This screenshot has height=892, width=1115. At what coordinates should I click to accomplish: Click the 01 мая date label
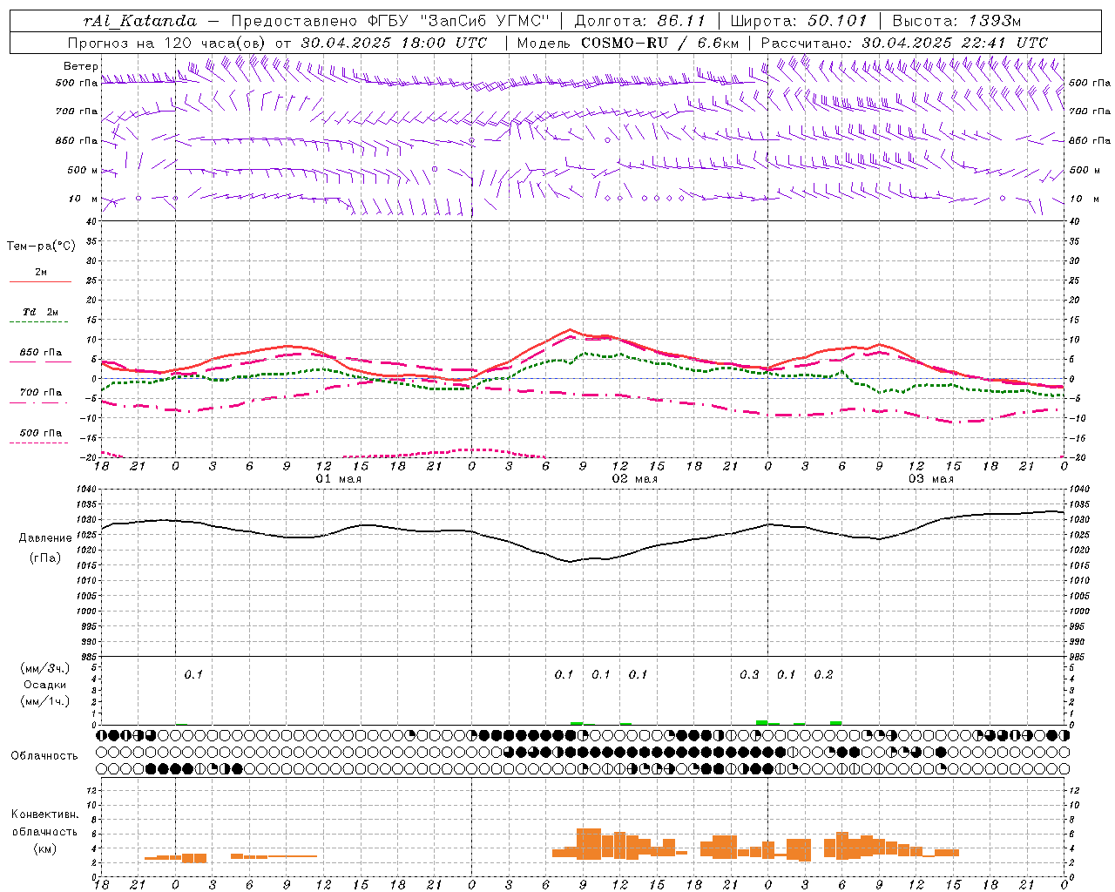338,479
